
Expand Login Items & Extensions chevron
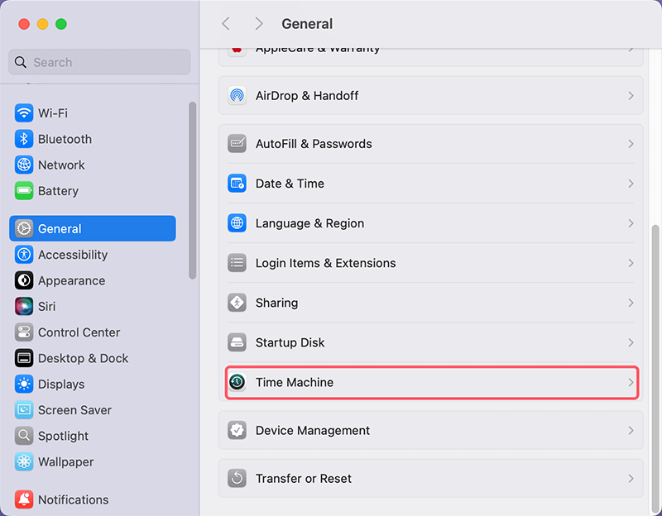631,263
